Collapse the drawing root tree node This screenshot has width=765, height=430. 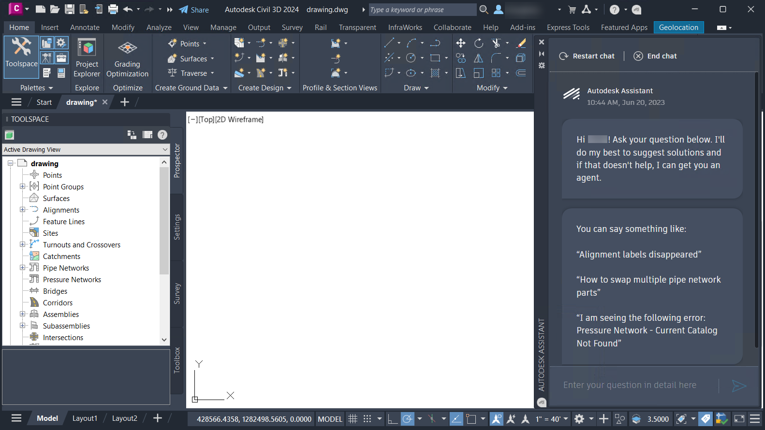pos(10,163)
